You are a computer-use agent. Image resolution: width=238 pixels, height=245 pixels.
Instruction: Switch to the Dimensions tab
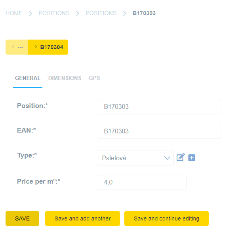coord(65,78)
